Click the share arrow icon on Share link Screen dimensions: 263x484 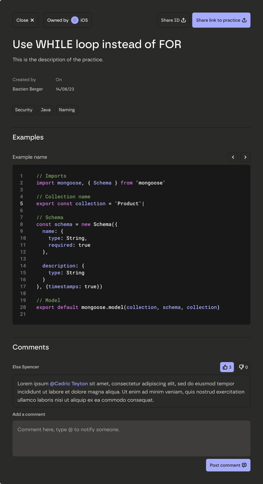[244, 20]
